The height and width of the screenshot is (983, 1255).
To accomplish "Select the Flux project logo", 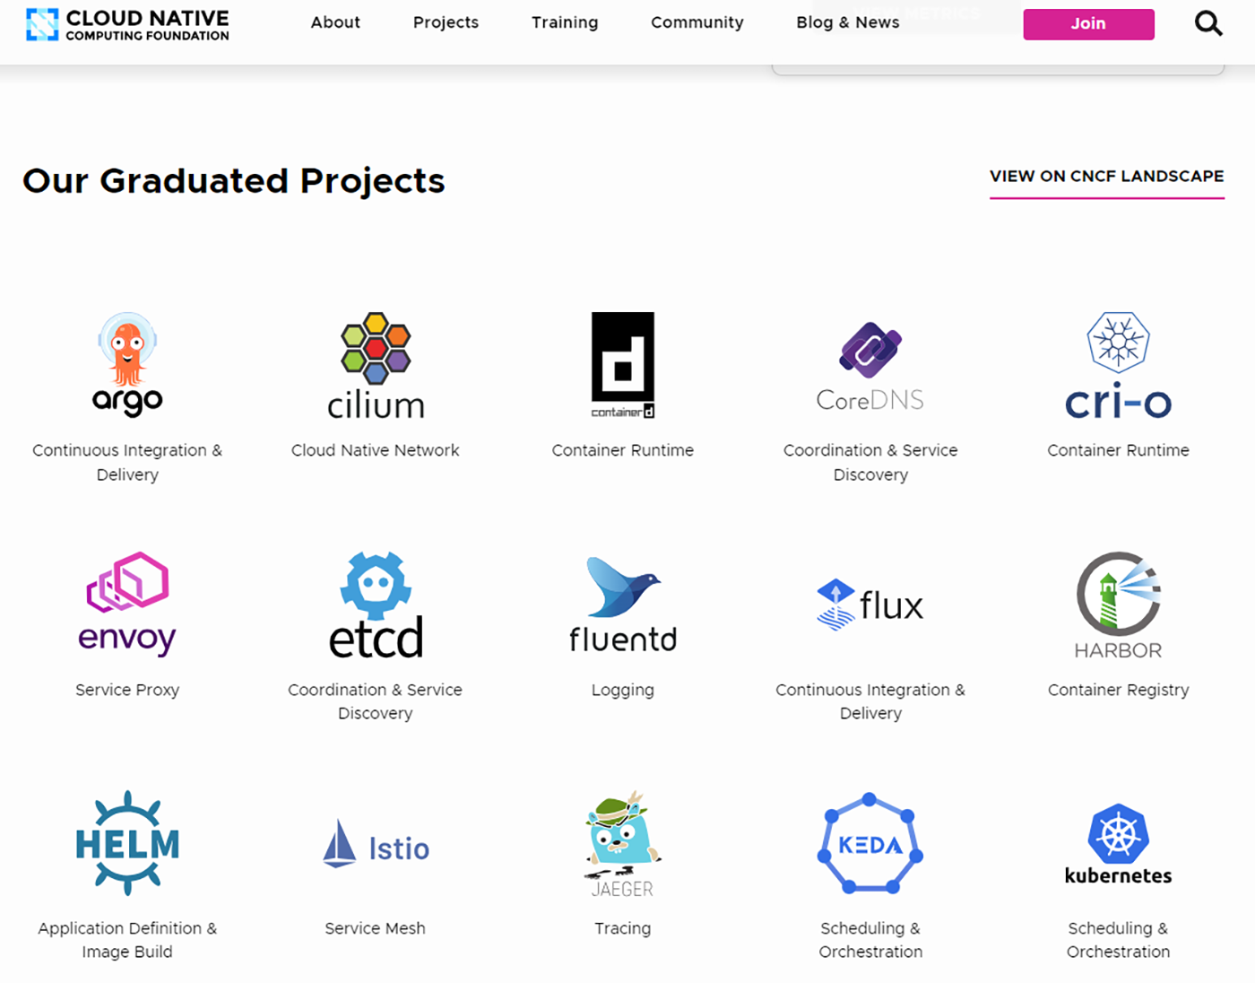I will 870,605.
